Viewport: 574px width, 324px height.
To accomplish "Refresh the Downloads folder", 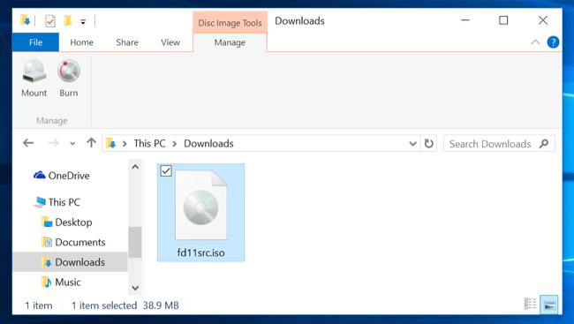I will (x=428, y=144).
